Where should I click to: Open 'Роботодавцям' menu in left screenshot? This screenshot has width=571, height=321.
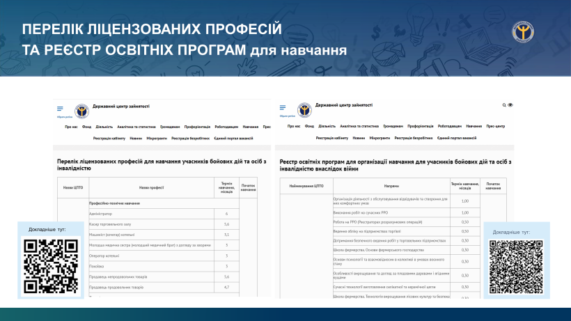point(226,127)
